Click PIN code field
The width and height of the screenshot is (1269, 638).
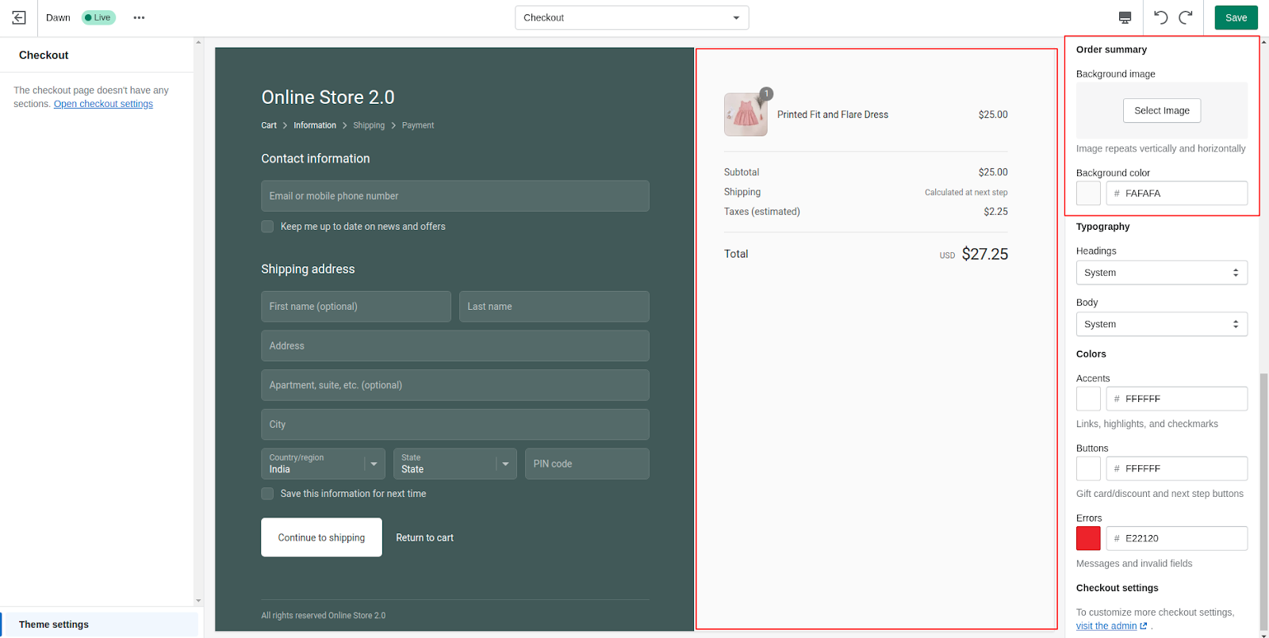point(587,464)
